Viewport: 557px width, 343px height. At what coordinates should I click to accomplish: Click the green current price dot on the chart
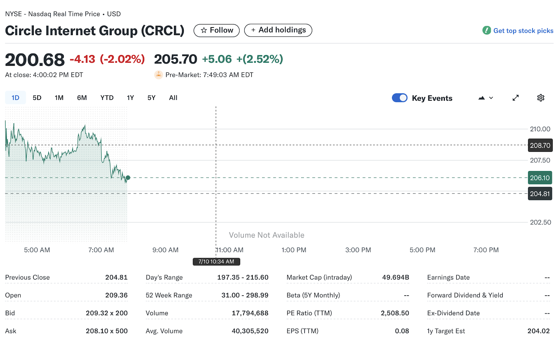click(x=128, y=178)
